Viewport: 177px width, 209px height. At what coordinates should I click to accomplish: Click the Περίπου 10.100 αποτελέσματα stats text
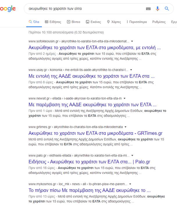pos(66,33)
